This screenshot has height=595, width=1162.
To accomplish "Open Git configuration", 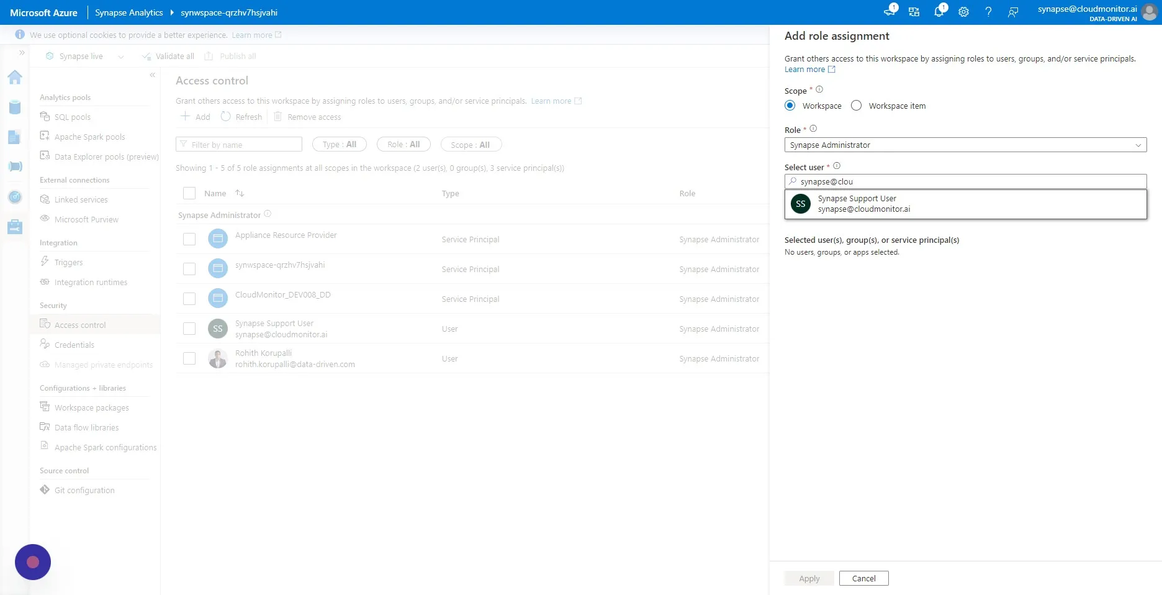I will pyautogui.click(x=84, y=490).
